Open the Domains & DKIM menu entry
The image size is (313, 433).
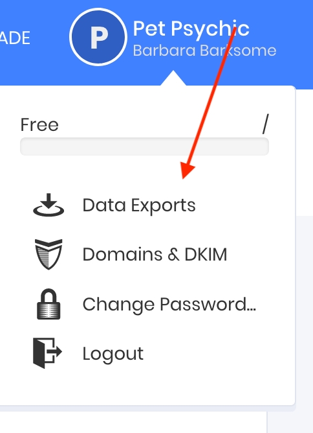(155, 254)
